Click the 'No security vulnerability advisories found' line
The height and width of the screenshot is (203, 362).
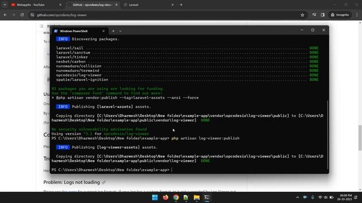[99, 129]
